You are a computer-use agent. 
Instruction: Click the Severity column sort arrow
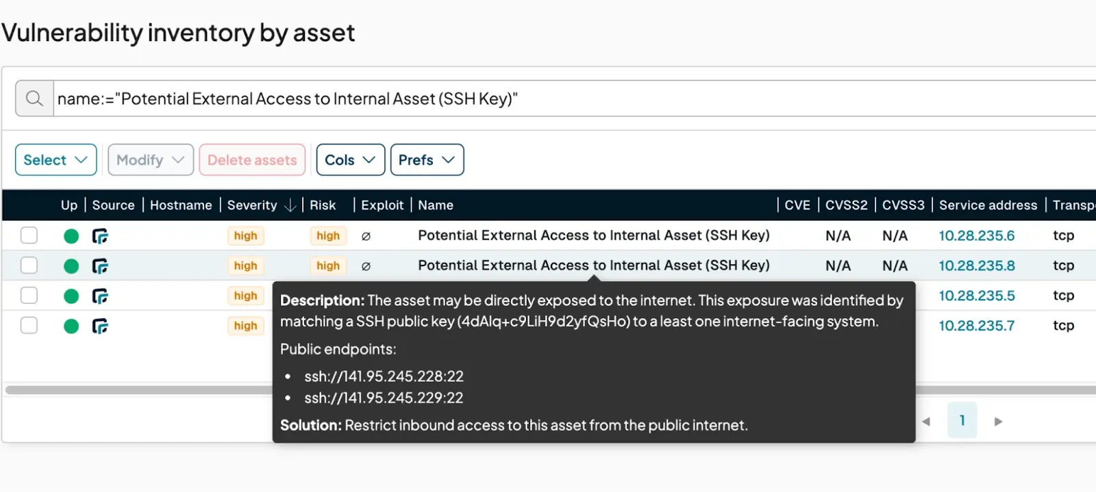click(290, 205)
